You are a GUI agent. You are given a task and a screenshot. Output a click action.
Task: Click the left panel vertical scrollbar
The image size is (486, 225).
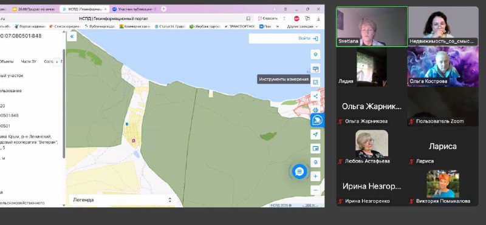click(64, 104)
